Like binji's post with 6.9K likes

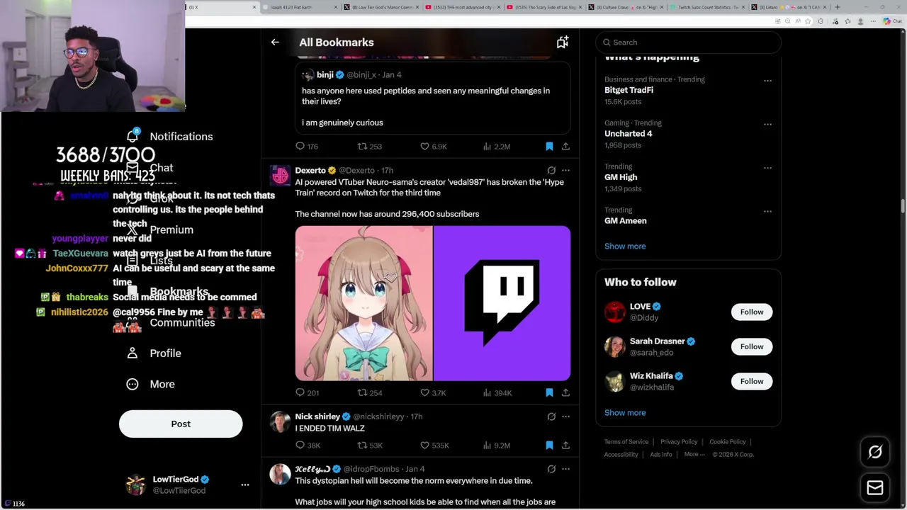(433, 147)
